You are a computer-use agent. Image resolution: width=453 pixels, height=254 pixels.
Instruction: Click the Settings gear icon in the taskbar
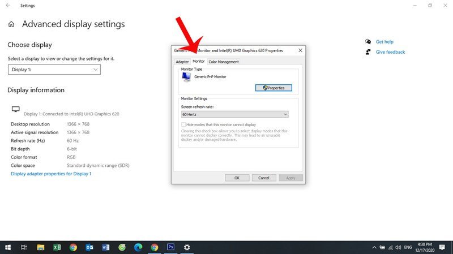[x=187, y=247]
